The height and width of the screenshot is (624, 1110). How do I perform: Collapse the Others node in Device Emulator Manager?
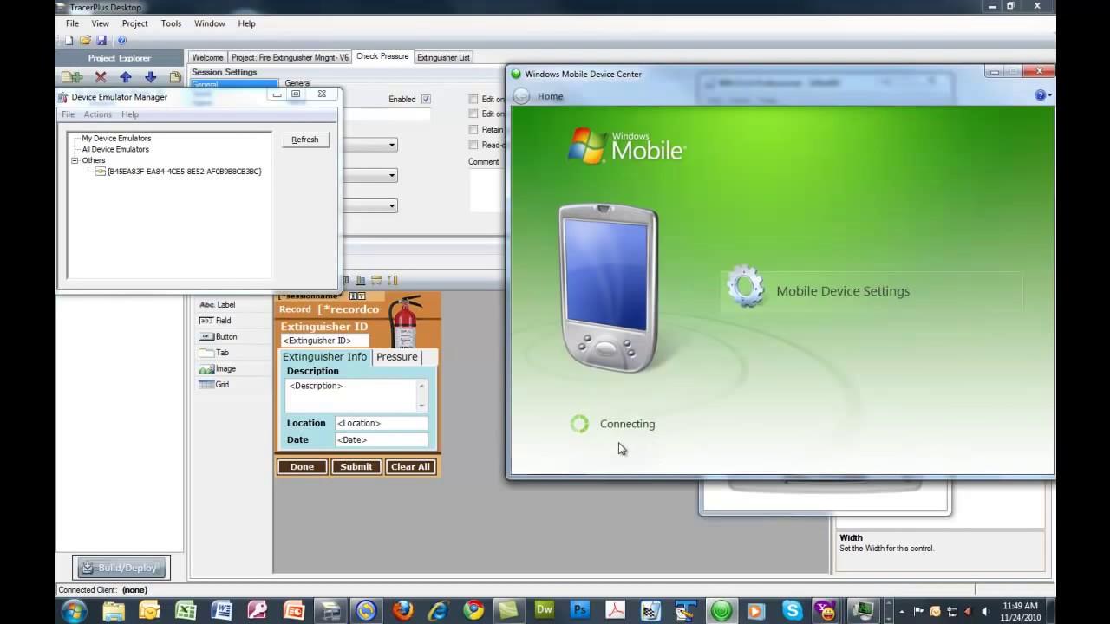(75, 160)
